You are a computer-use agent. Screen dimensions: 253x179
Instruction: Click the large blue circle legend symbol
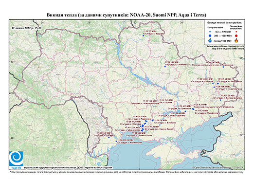210,36
